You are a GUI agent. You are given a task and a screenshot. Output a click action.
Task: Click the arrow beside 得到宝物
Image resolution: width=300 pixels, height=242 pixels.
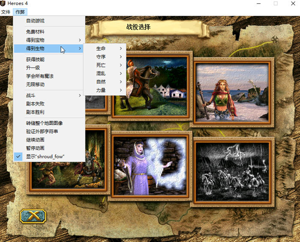coord(80,40)
